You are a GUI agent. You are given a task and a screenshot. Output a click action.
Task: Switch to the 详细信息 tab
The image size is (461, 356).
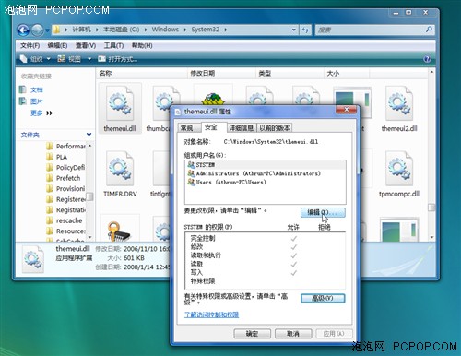click(x=242, y=128)
